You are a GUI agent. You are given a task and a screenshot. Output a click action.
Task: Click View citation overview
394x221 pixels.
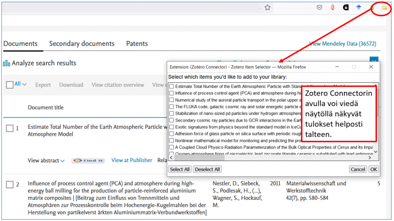(118, 85)
